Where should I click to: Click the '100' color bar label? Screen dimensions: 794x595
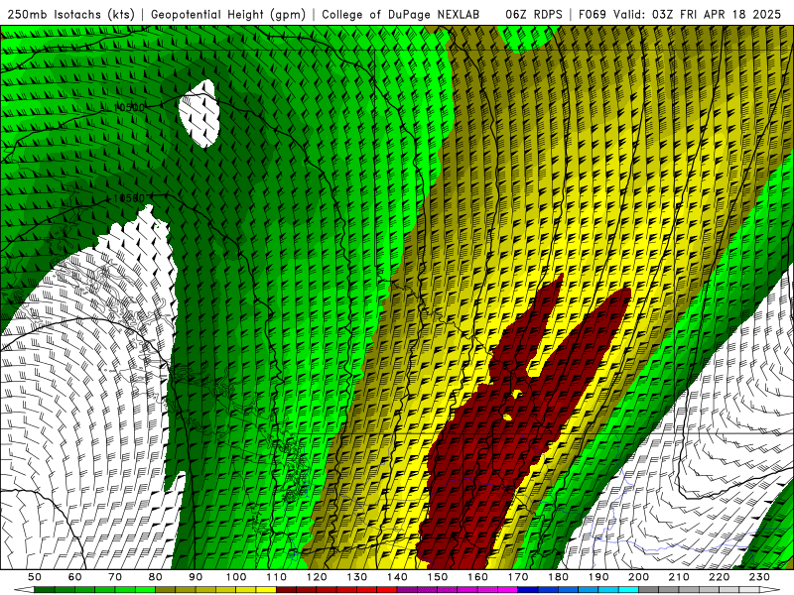click(x=236, y=577)
